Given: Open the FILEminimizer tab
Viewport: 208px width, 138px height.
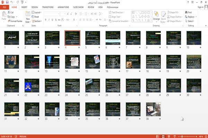Looking at the screenshot, I should (x=113, y=7).
